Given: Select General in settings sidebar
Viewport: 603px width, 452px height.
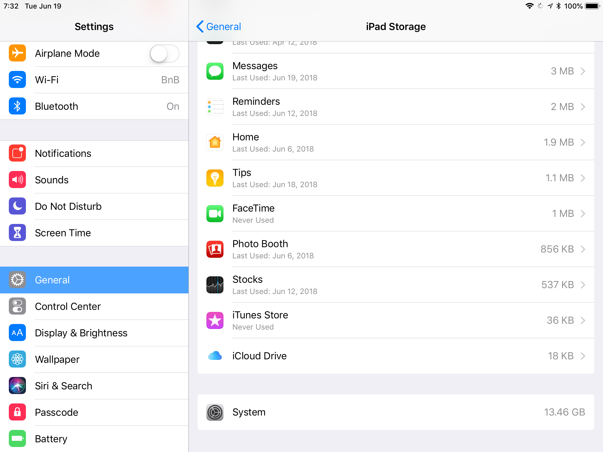Looking at the screenshot, I should click(94, 280).
